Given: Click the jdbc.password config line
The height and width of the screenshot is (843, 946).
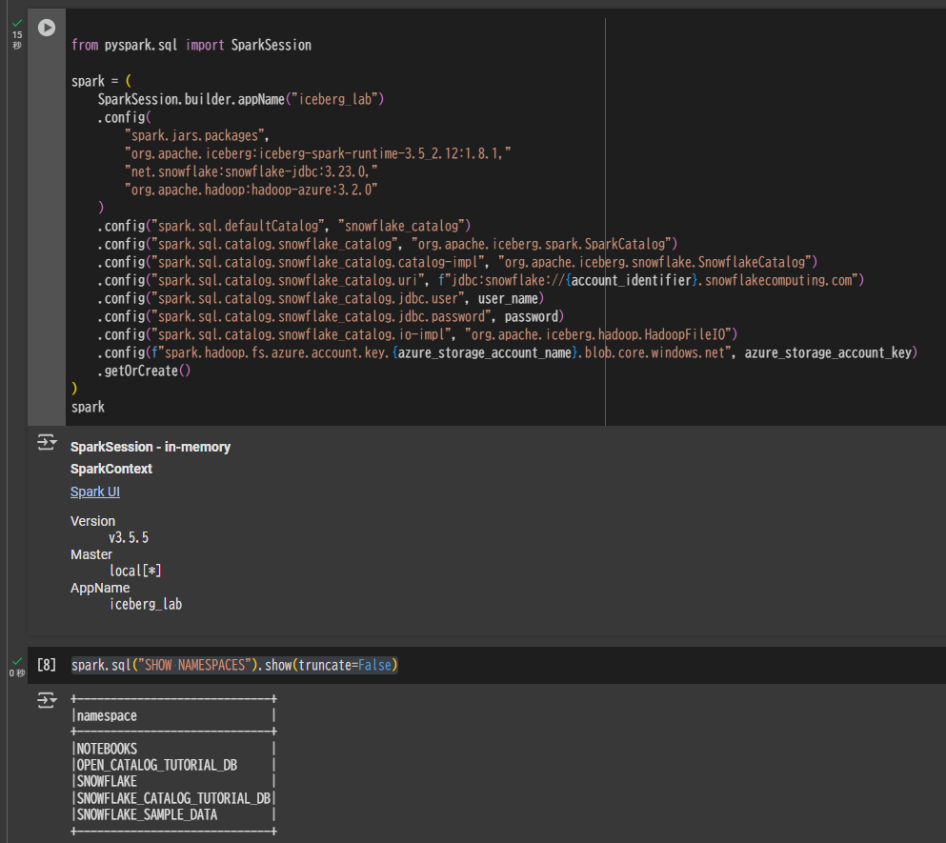Looking at the screenshot, I should pyautogui.click(x=331, y=316).
